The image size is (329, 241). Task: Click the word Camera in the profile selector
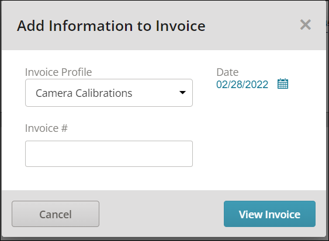coord(54,93)
